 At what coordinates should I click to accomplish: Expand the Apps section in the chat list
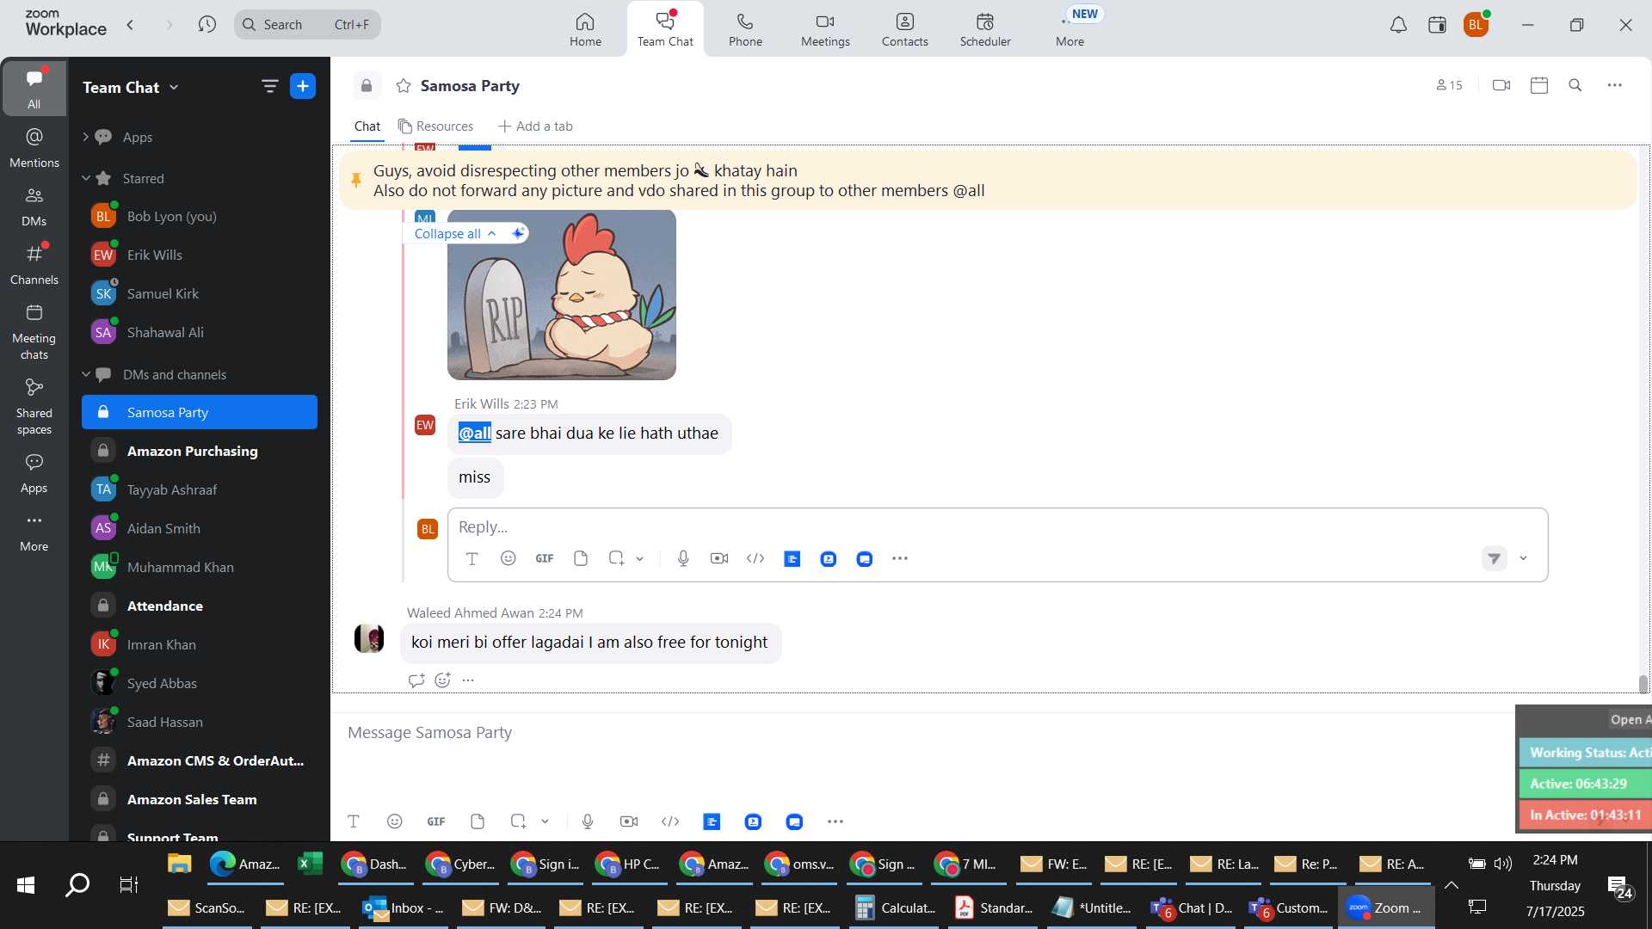[x=85, y=137]
